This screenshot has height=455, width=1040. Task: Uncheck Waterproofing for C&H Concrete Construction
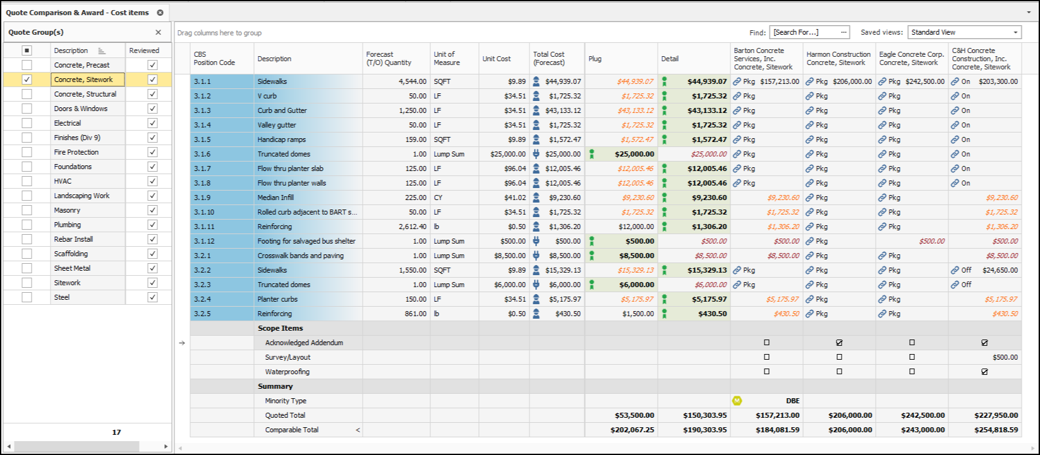(x=984, y=372)
